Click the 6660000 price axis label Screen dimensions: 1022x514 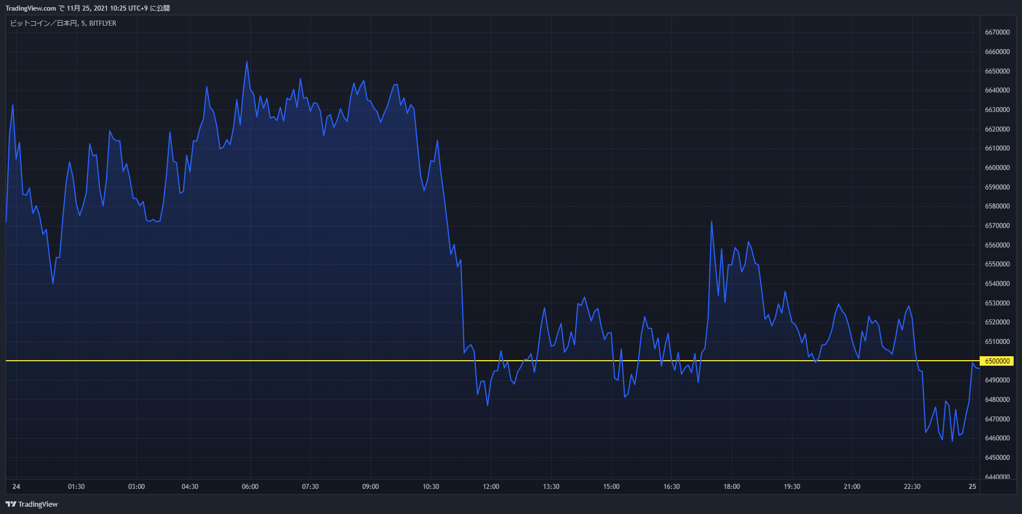(x=997, y=52)
